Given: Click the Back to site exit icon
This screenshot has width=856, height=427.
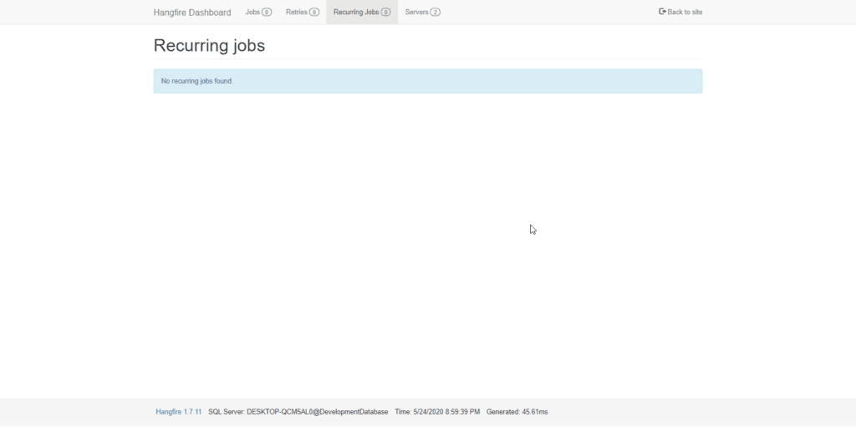Looking at the screenshot, I should 662,12.
